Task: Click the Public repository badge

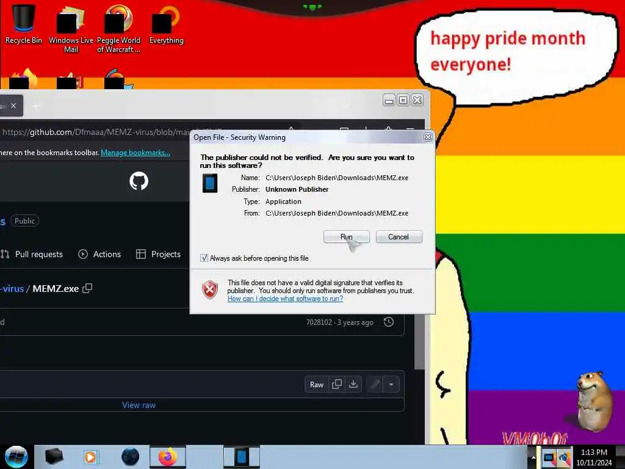Action: (24, 221)
